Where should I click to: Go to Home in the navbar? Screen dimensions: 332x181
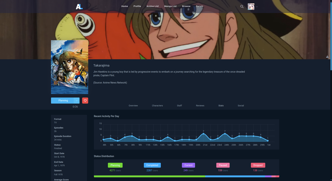125,6
